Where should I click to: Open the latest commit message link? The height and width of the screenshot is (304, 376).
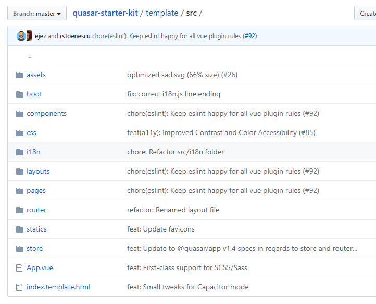click(x=167, y=36)
